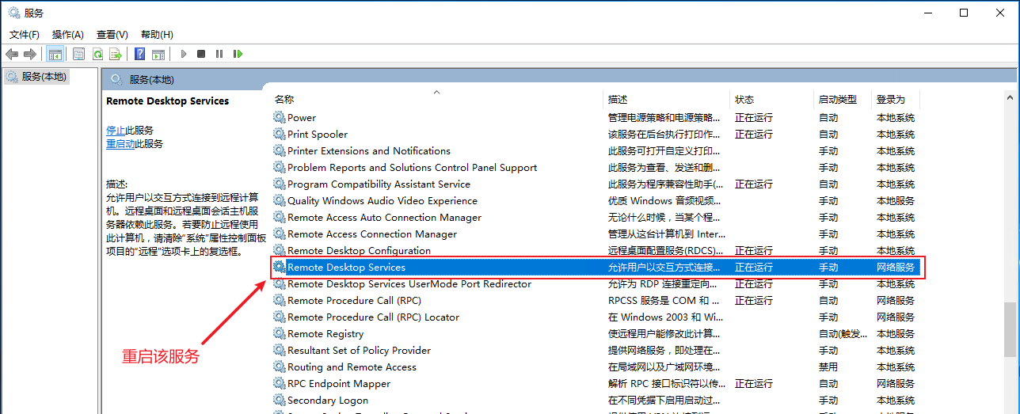1020x414 pixels.
Task: Sort by 状态 column header
Action: (x=744, y=99)
